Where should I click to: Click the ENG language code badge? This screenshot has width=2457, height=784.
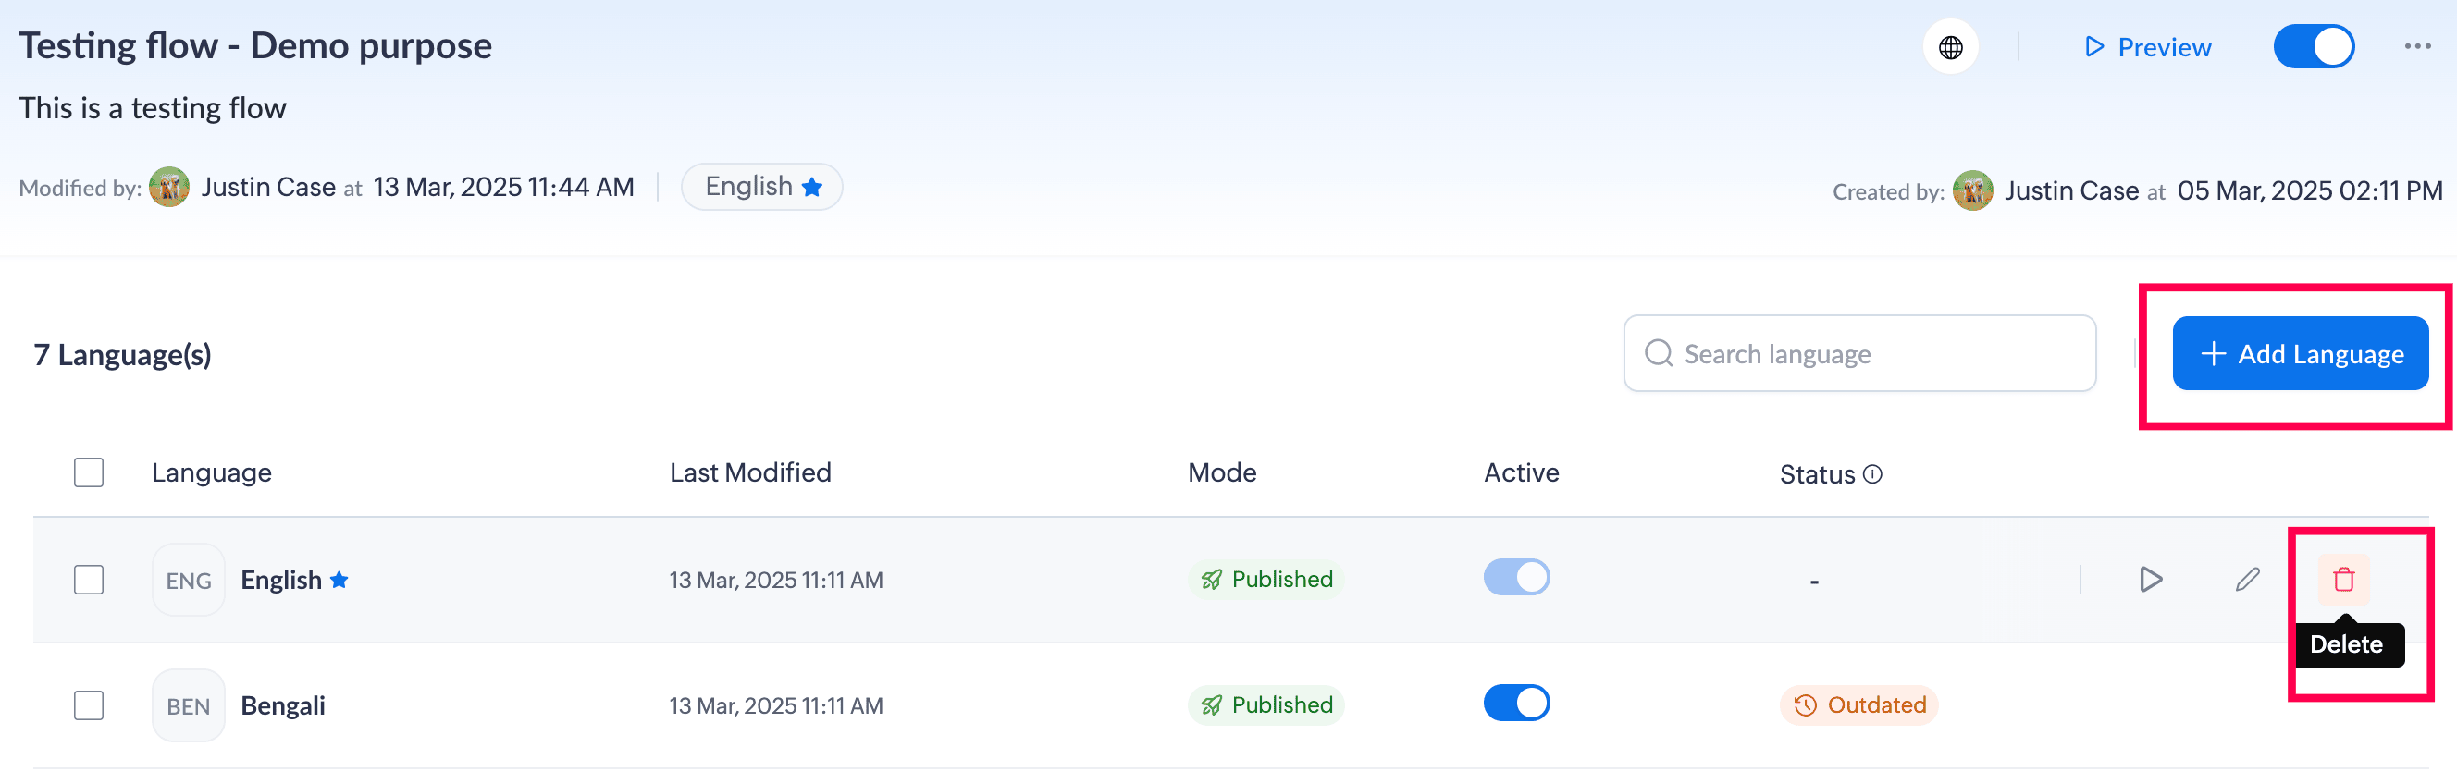(188, 580)
